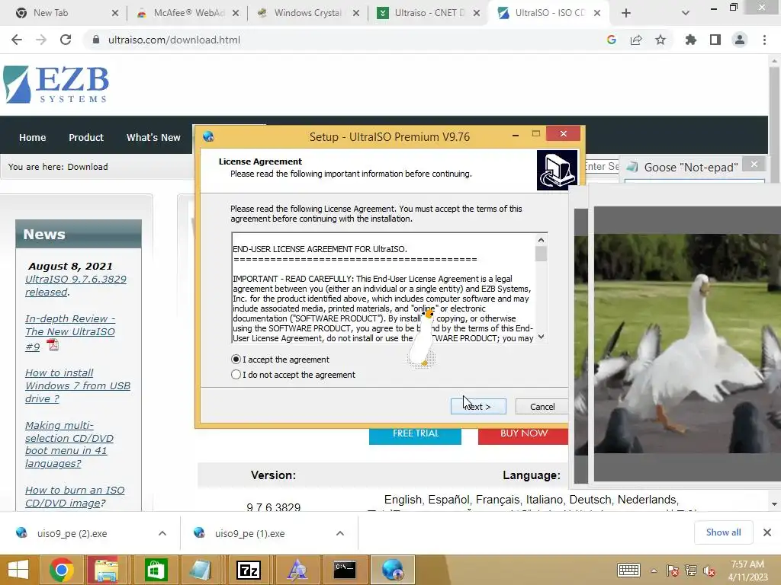The height and width of the screenshot is (585, 781).
Task: Expand options for uiso9_pe (1).exe download
Action: pyautogui.click(x=340, y=533)
